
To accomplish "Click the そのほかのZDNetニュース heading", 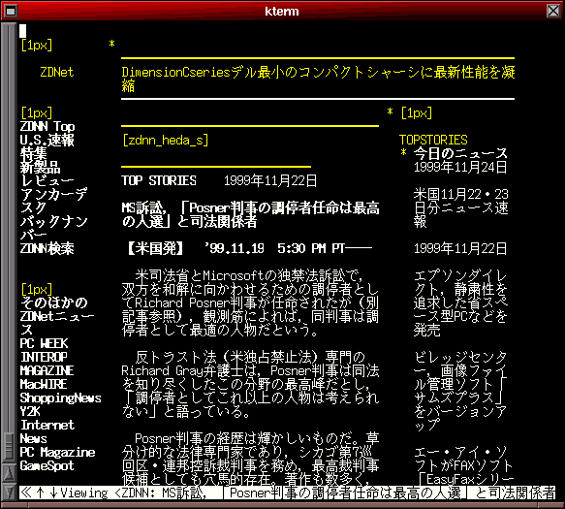I will [57, 316].
